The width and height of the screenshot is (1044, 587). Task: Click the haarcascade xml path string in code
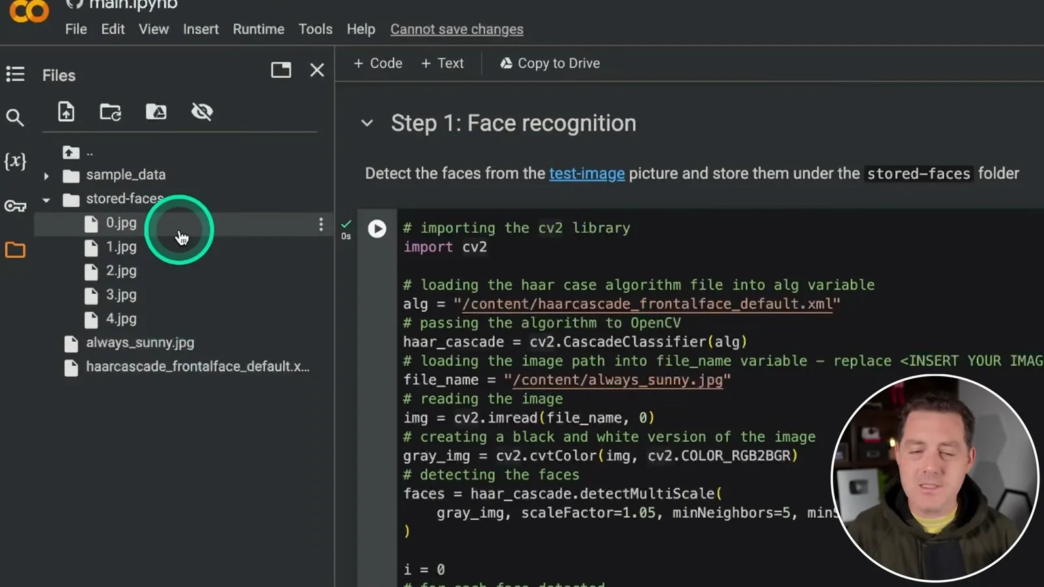[647, 304]
